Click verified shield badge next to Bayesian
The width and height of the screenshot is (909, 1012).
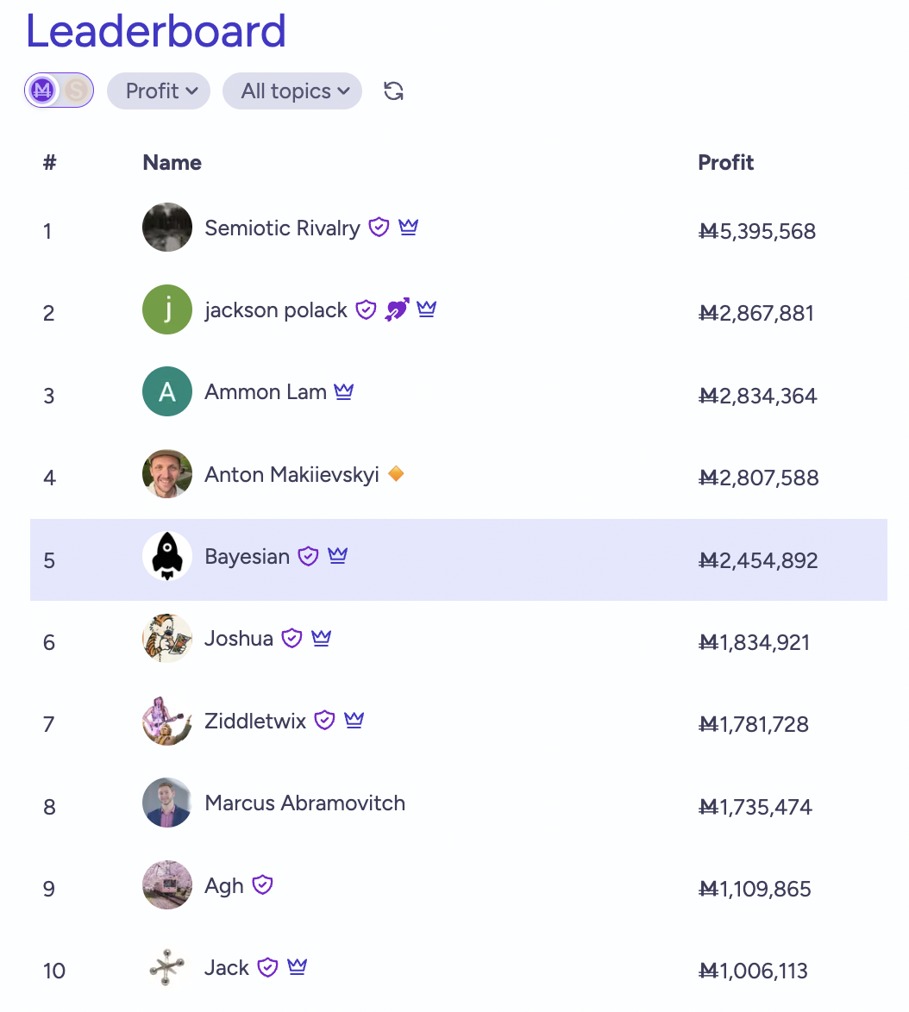click(308, 556)
